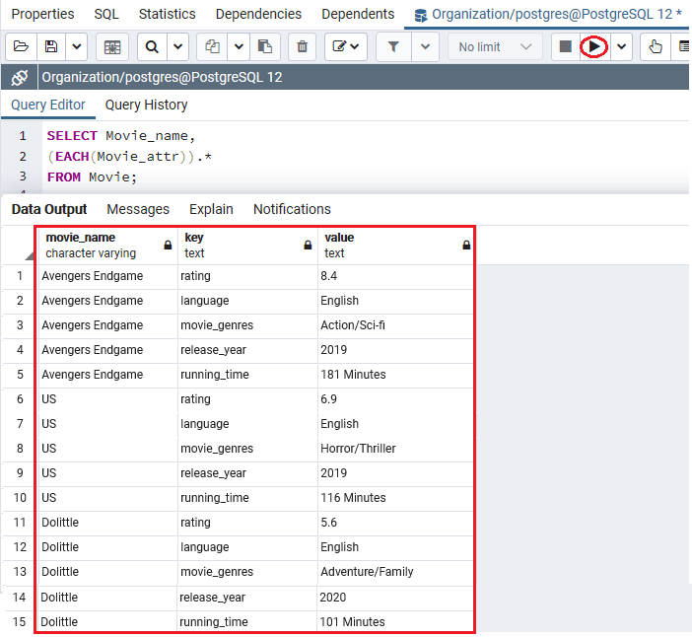Click the lock icon on key column
692x637 pixels.
pos(308,245)
